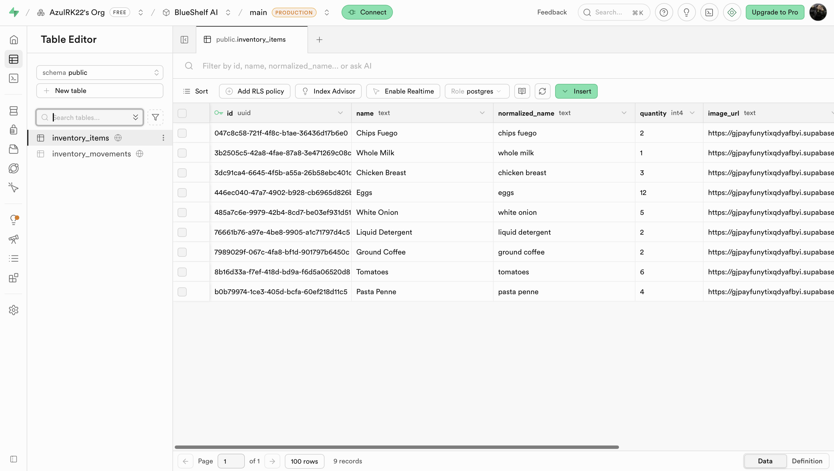Click the Connect button
This screenshot has height=471, width=834.
pos(367,12)
